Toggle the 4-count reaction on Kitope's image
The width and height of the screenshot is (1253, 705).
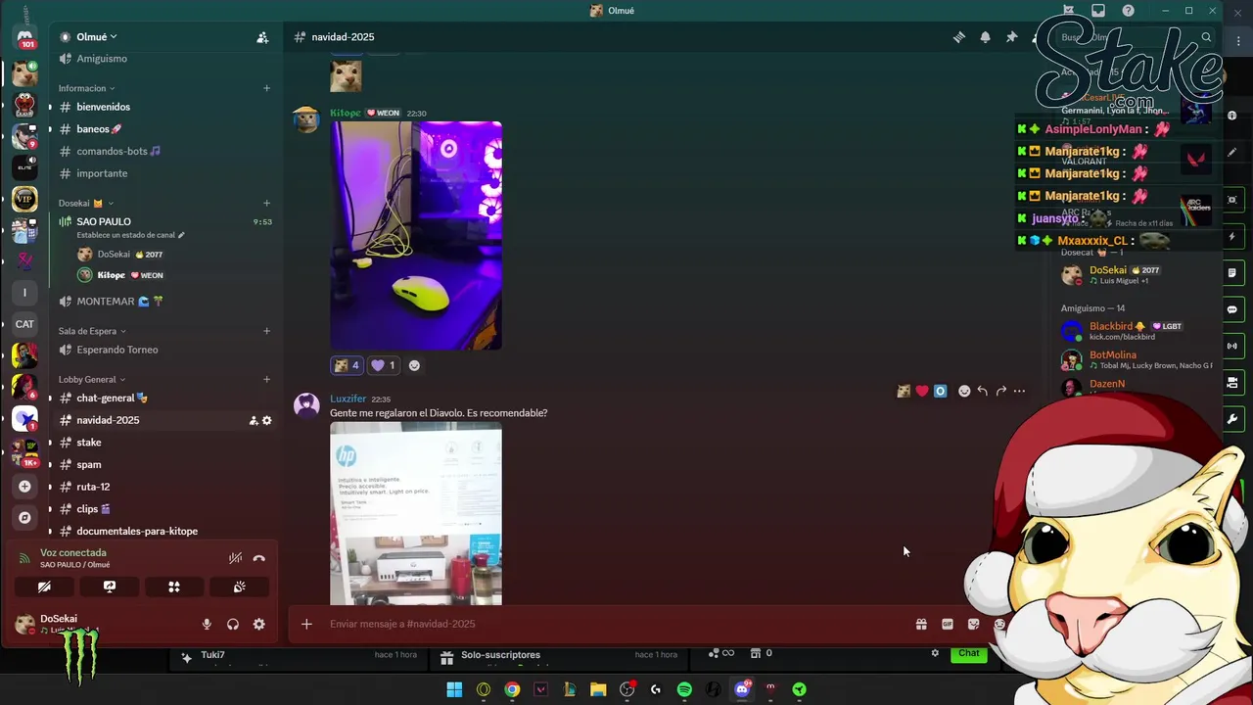point(347,365)
